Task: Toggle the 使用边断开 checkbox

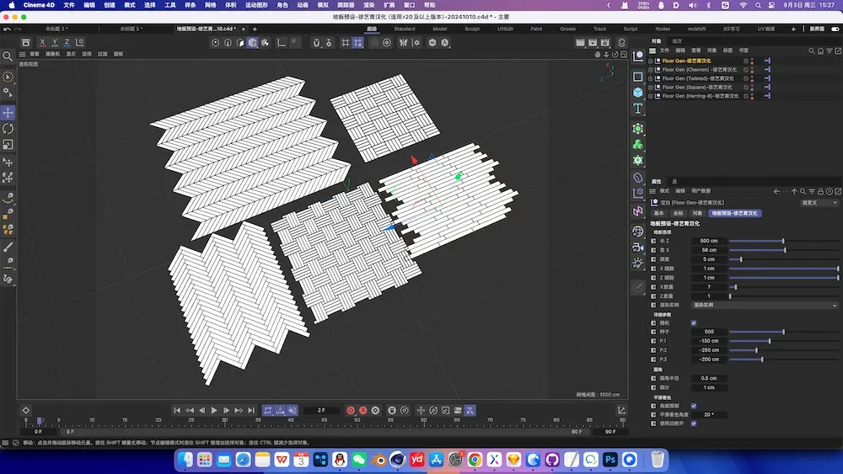Action: 694,423
